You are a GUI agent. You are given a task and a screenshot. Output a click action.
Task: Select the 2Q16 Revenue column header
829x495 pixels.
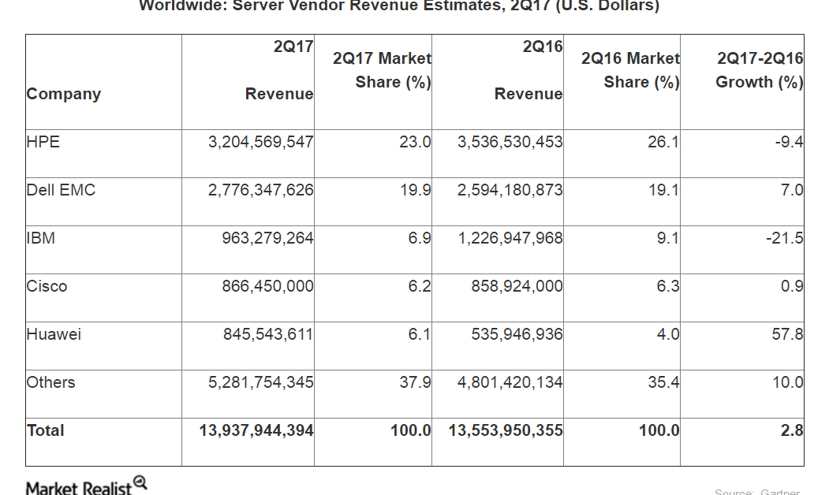pos(528,69)
